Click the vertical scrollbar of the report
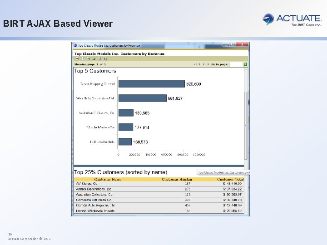 pyautogui.click(x=246, y=125)
